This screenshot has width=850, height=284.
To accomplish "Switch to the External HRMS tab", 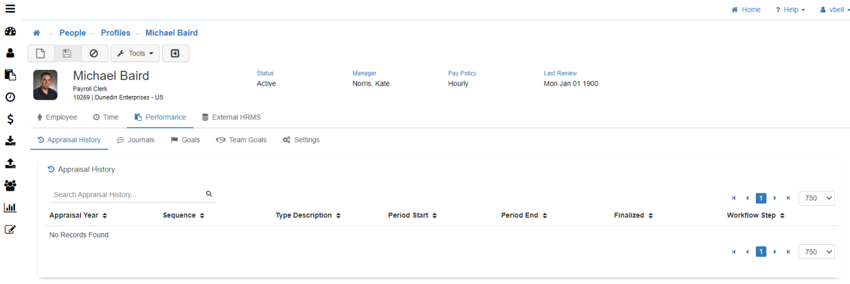I will pos(231,118).
